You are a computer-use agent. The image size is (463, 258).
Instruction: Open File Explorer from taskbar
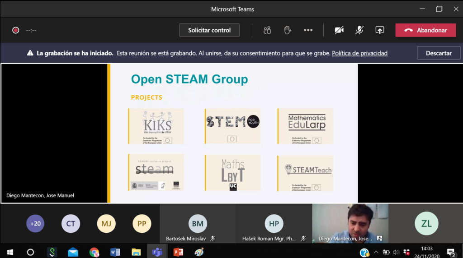(x=136, y=252)
